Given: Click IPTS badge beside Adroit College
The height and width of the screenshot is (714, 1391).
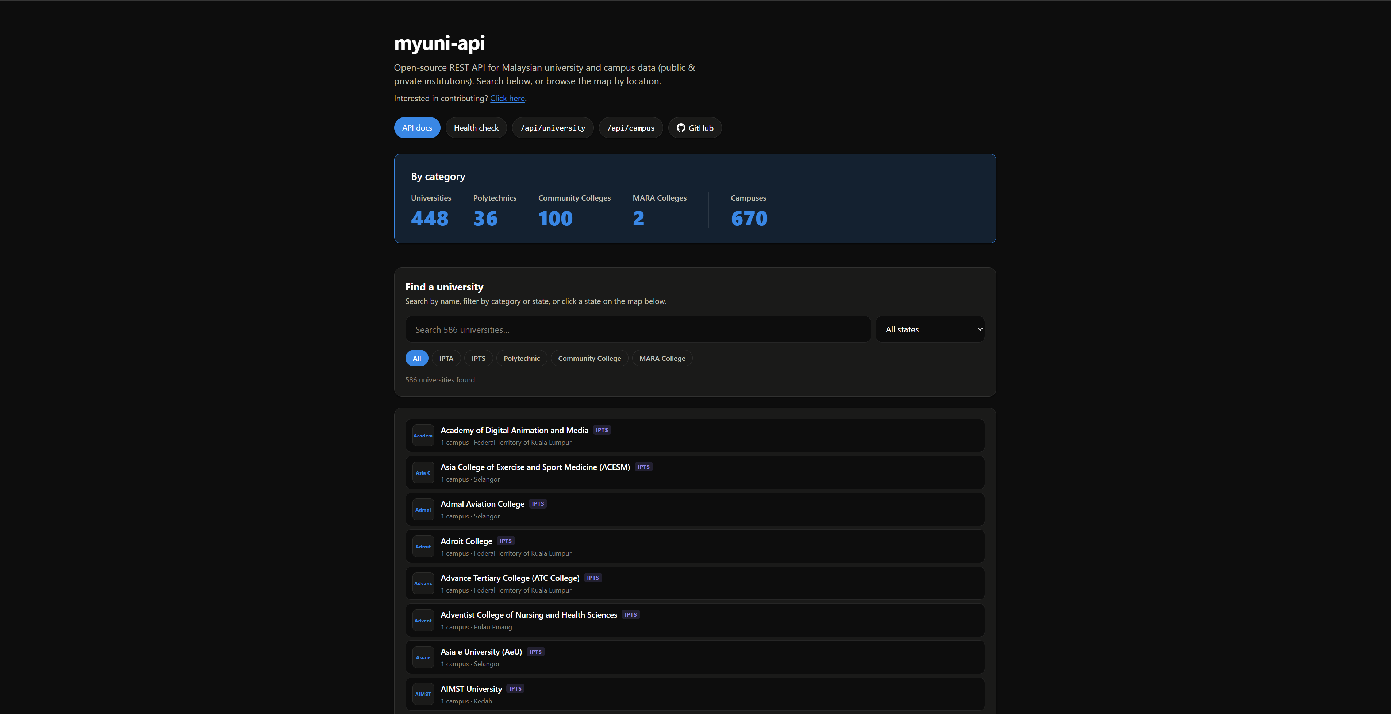Looking at the screenshot, I should click(506, 541).
